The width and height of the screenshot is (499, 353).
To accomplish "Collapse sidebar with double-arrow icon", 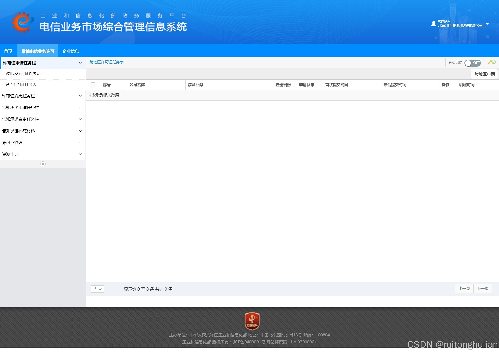I will click(43, 164).
